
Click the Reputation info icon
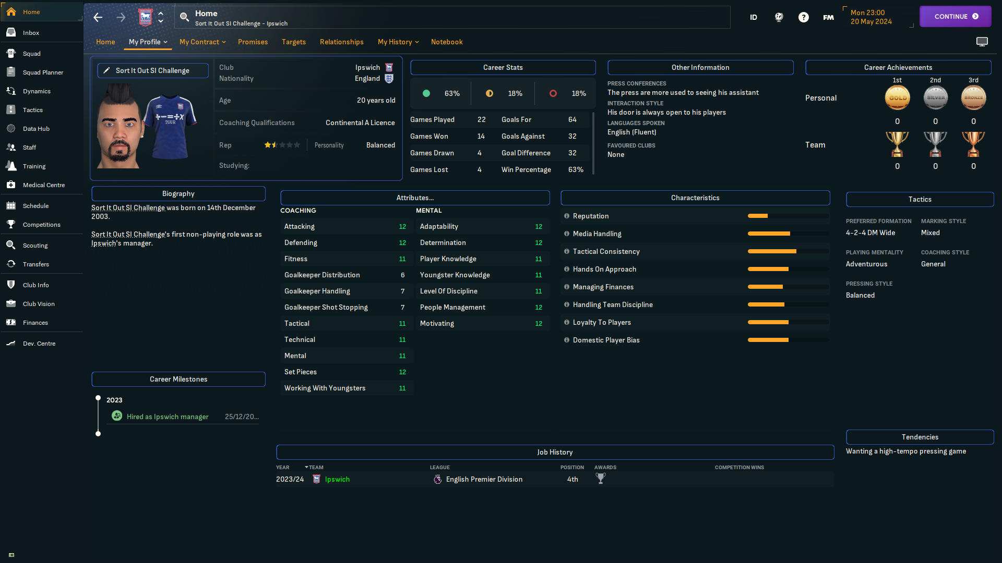(x=567, y=216)
